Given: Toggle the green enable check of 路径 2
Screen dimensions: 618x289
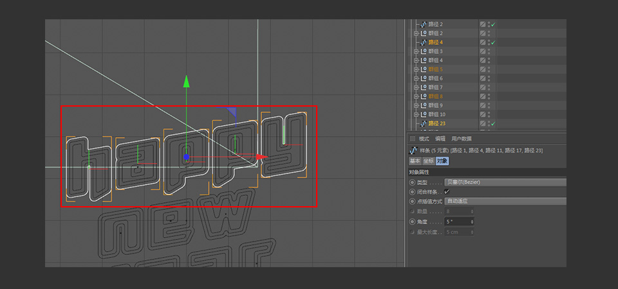Looking at the screenshot, I should (493, 24).
